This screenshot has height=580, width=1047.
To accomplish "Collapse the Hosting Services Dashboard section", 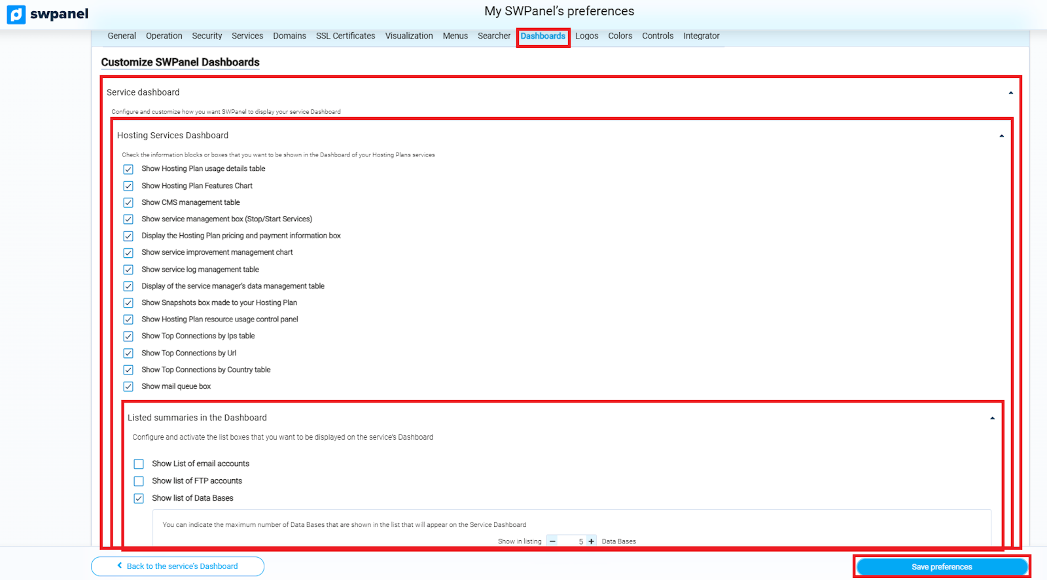I will (1001, 136).
